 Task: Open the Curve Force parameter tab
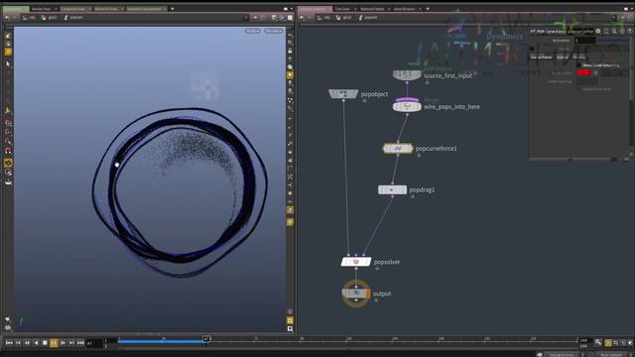click(541, 58)
